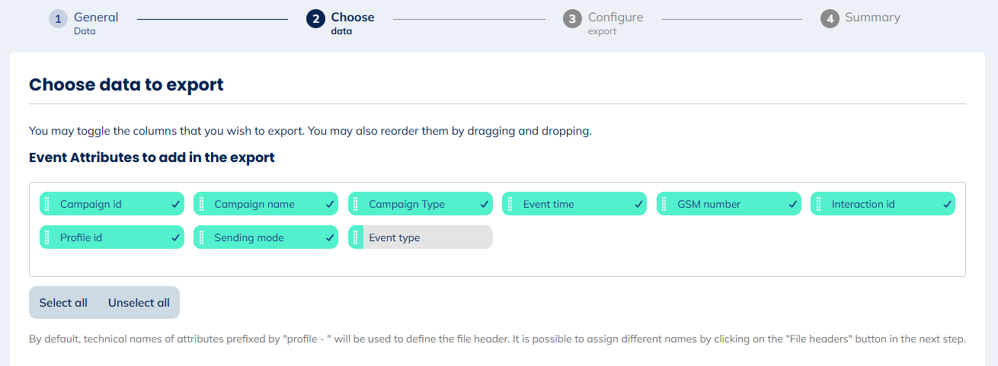
Task: Click drag handle of Profile id chip
Action: (x=47, y=237)
